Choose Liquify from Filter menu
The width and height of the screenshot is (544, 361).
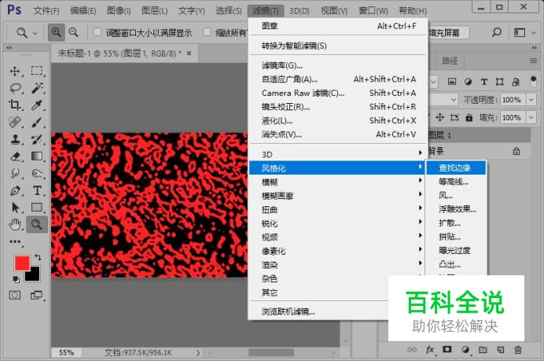pyautogui.click(x=336, y=121)
